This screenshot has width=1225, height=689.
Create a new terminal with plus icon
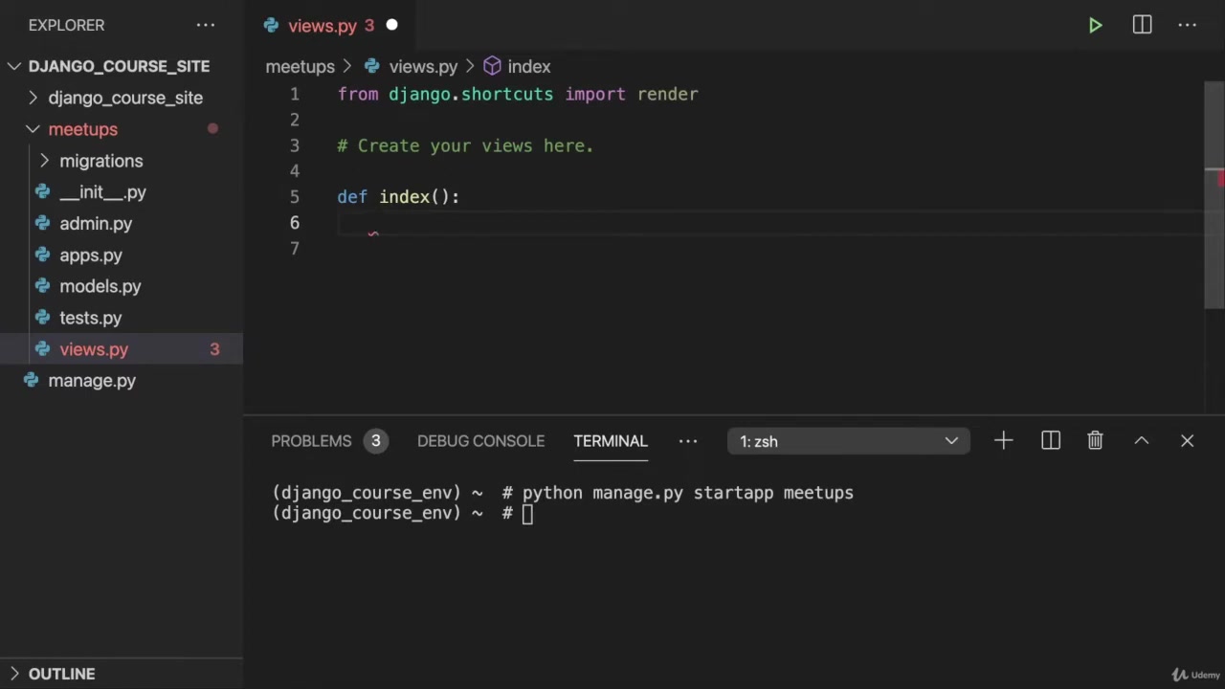[x=1003, y=441]
